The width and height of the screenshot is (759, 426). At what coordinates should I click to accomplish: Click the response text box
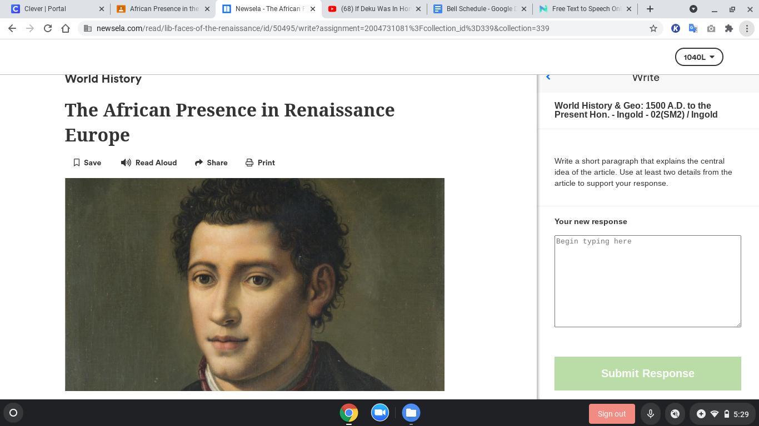[x=648, y=281]
